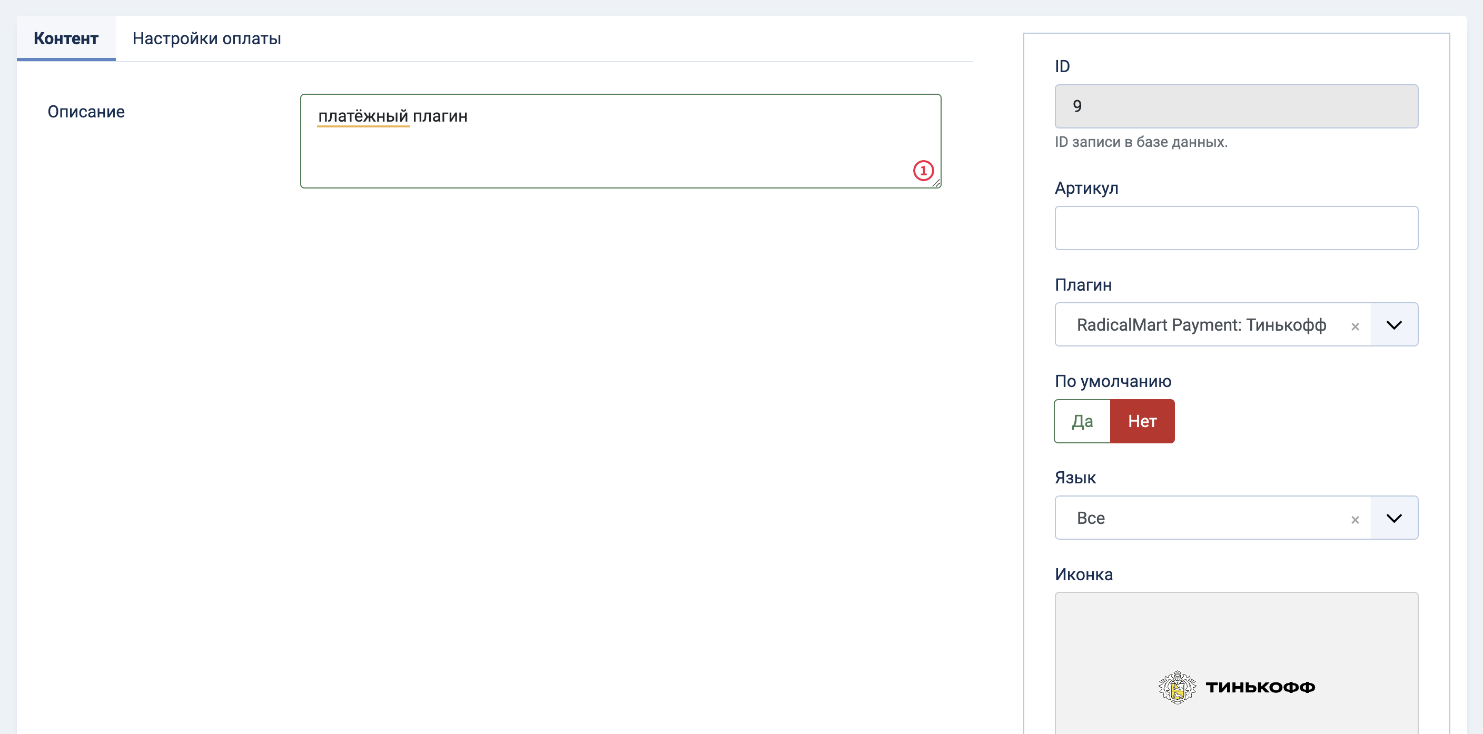Clear the Плагин selection with the x
Image resolution: width=1483 pixels, height=734 pixels.
click(1355, 326)
